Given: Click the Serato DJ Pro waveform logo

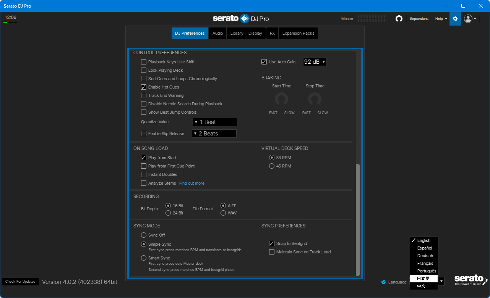Looking at the screenshot, I should coord(245,19).
